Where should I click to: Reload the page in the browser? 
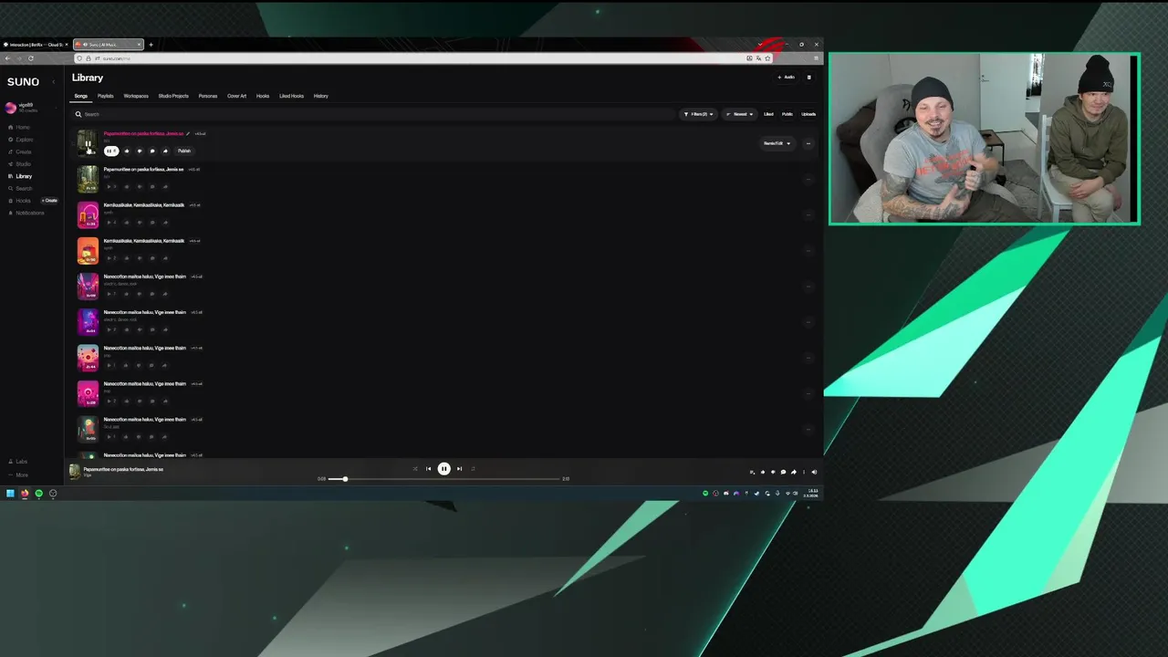(31, 58)
